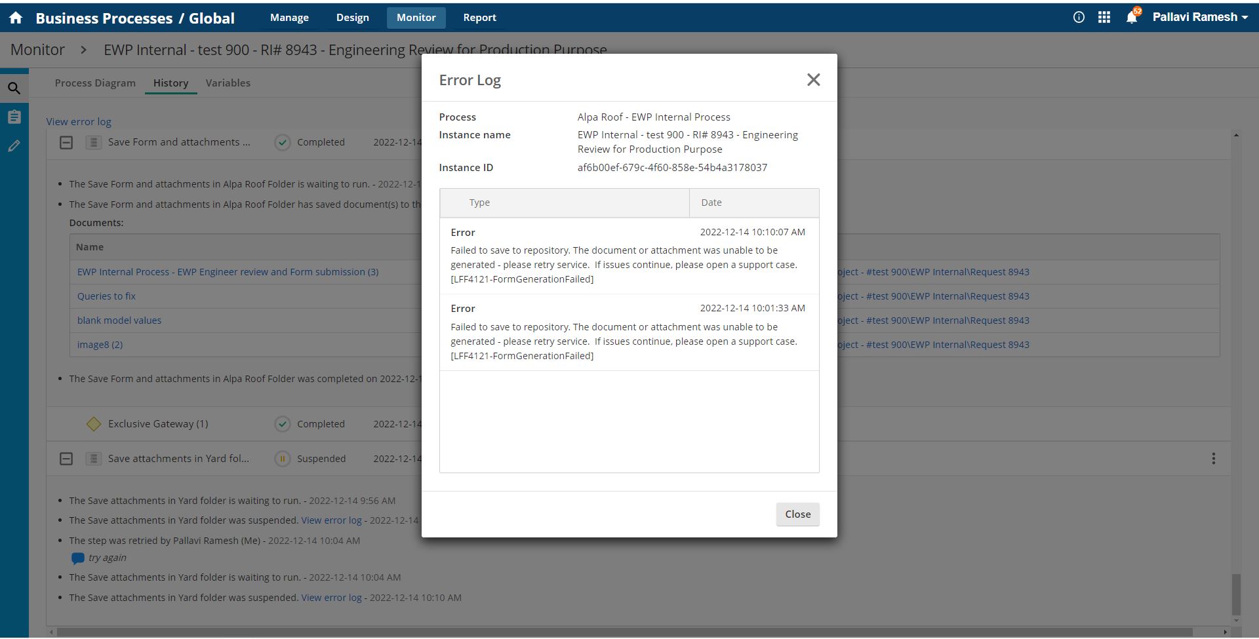The height and width of the screenshot is (639, 1259).
Task: Open the three-dot menu for suspended step
Action: click(x=1213, y=459)
